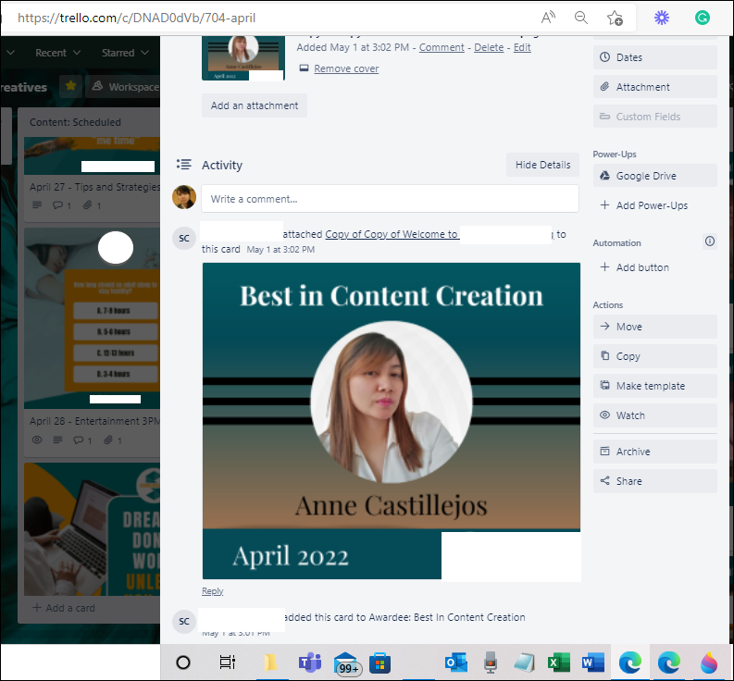Open Google Drive Power-Up
The height and width of the screenshot is (681, 734).
click(655, 176)
